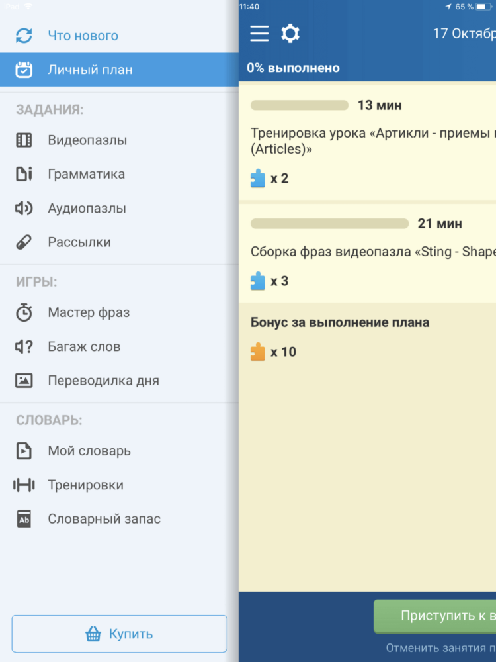Click the Отменить занятия link

coord(440,648)
